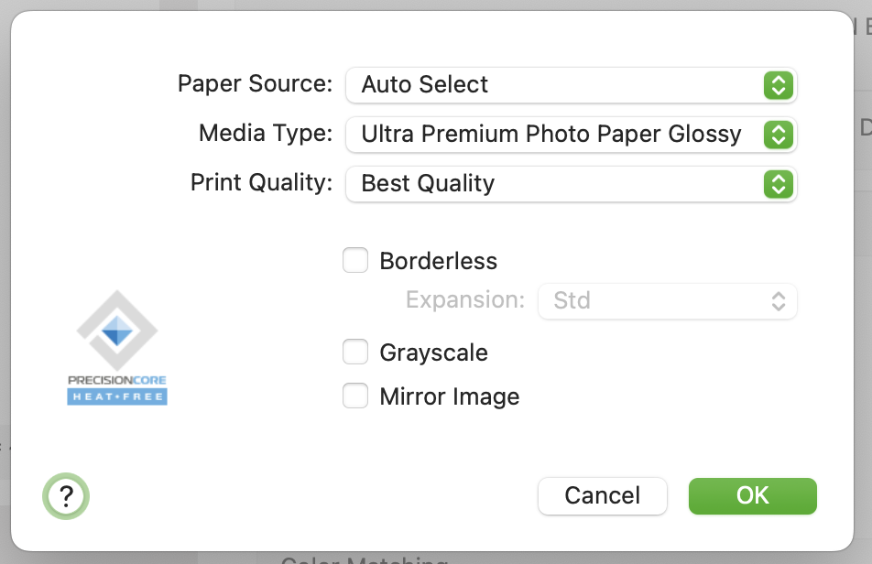Click the Print Quality label
The height and width of the screenshot is (564, 872).
[x=261, y=183]
